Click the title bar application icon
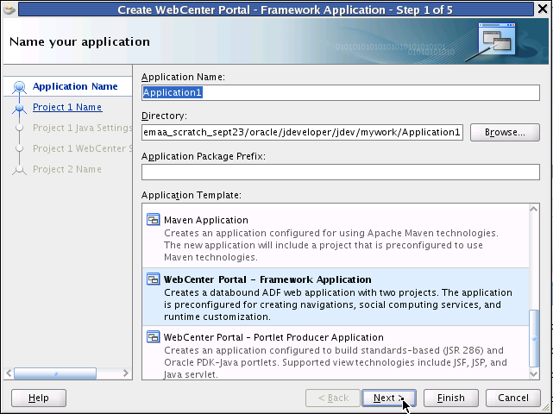Image resolution: width=553 pixels, height=414 pixels. click(9, 9)
